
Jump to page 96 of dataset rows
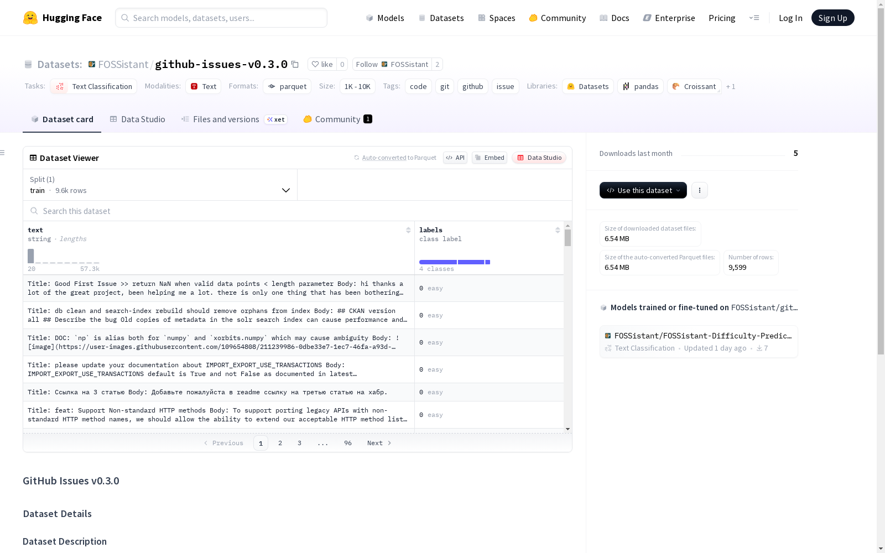tap(348, 443)
